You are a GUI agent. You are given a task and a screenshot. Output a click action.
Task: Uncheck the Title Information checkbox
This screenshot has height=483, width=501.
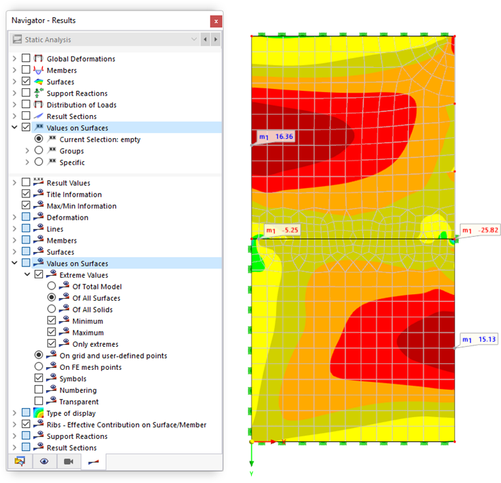26,193
